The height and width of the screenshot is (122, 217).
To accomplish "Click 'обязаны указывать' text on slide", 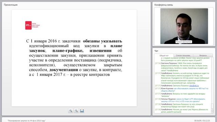I will [102, 41].
